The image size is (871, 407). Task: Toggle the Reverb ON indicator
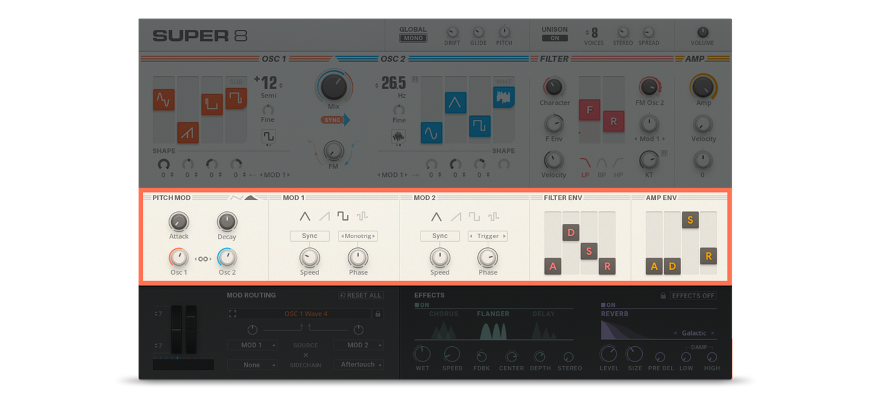(x=608, y=305)
